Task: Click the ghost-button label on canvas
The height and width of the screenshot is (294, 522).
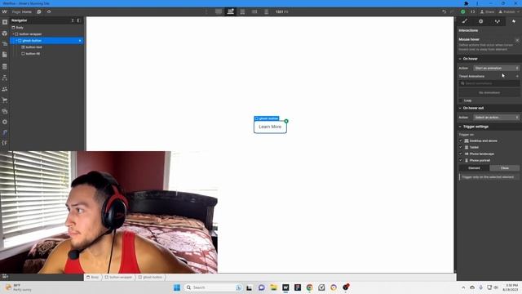Action: click(x=267, y=118)
